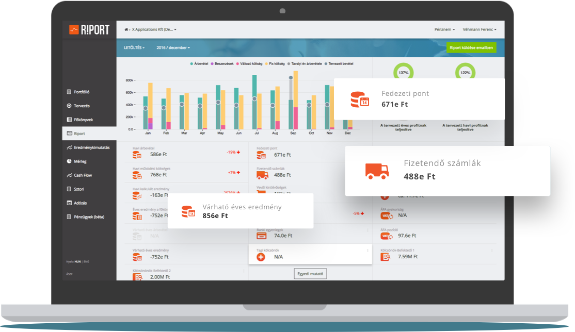575x332 pixels.
Task: Open the Pénznem currency dropdown
Action: [444, 30]
